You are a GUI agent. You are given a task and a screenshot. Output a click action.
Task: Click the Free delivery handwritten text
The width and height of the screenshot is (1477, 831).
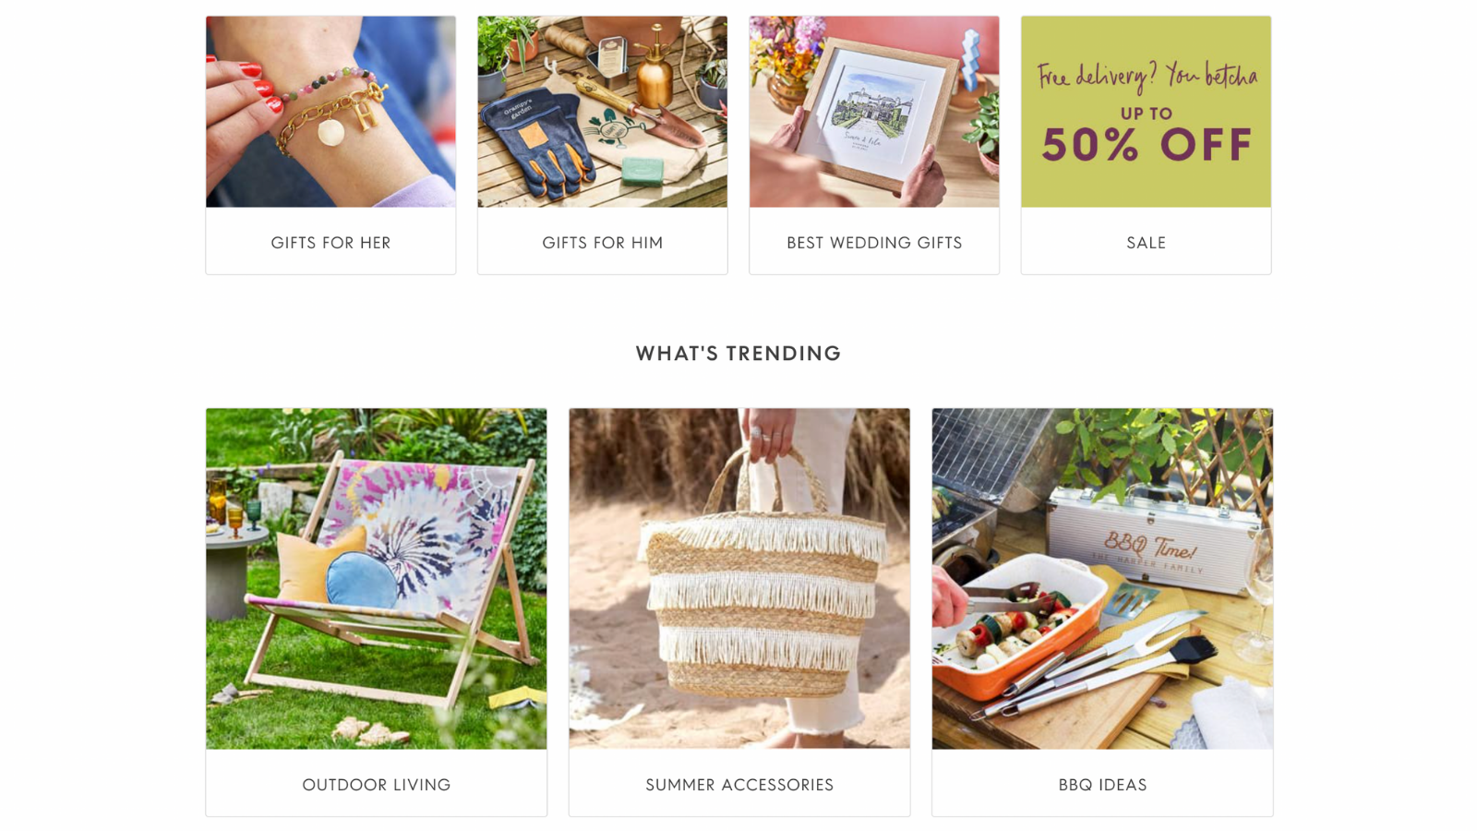tap(1147, 77)
